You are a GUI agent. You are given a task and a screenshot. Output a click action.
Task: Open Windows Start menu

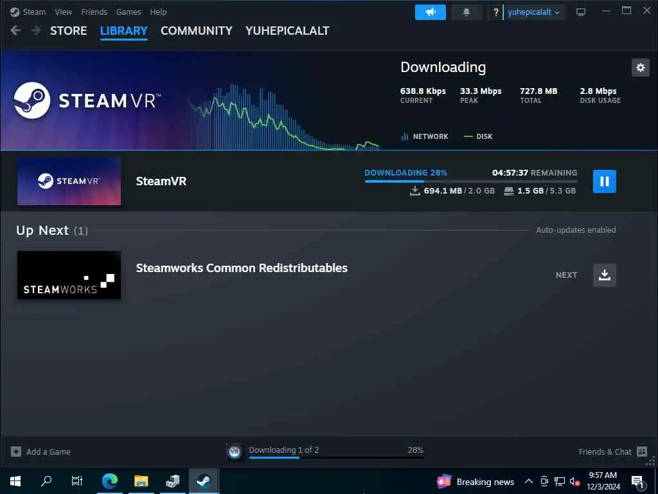point(15,481)
